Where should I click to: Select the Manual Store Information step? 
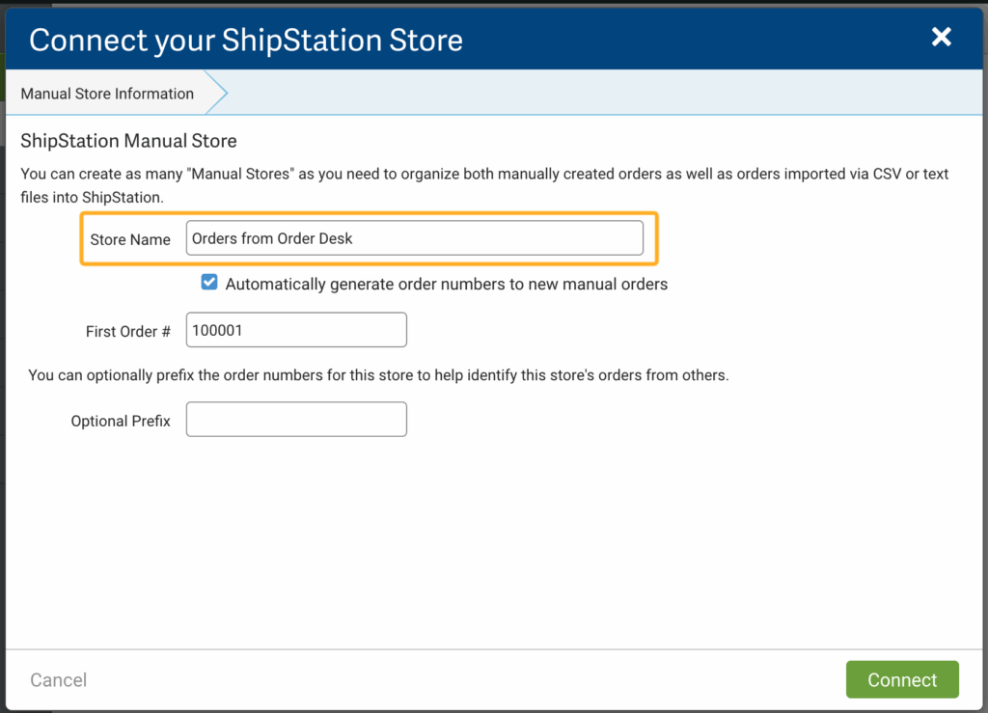[x=107, y=94]
